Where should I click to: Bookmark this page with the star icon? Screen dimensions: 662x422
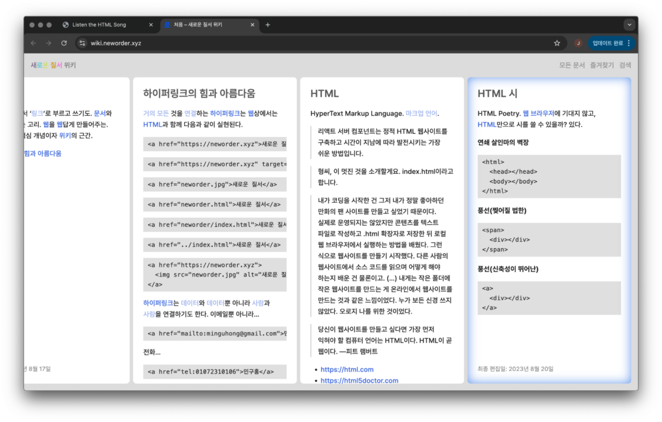click(x=557, y=43)
